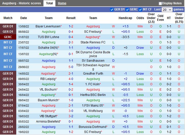Viewport: 185px width, 135px height.
Task: Toggle the INT CF filter checkbox
Action: tap(140, 10)
